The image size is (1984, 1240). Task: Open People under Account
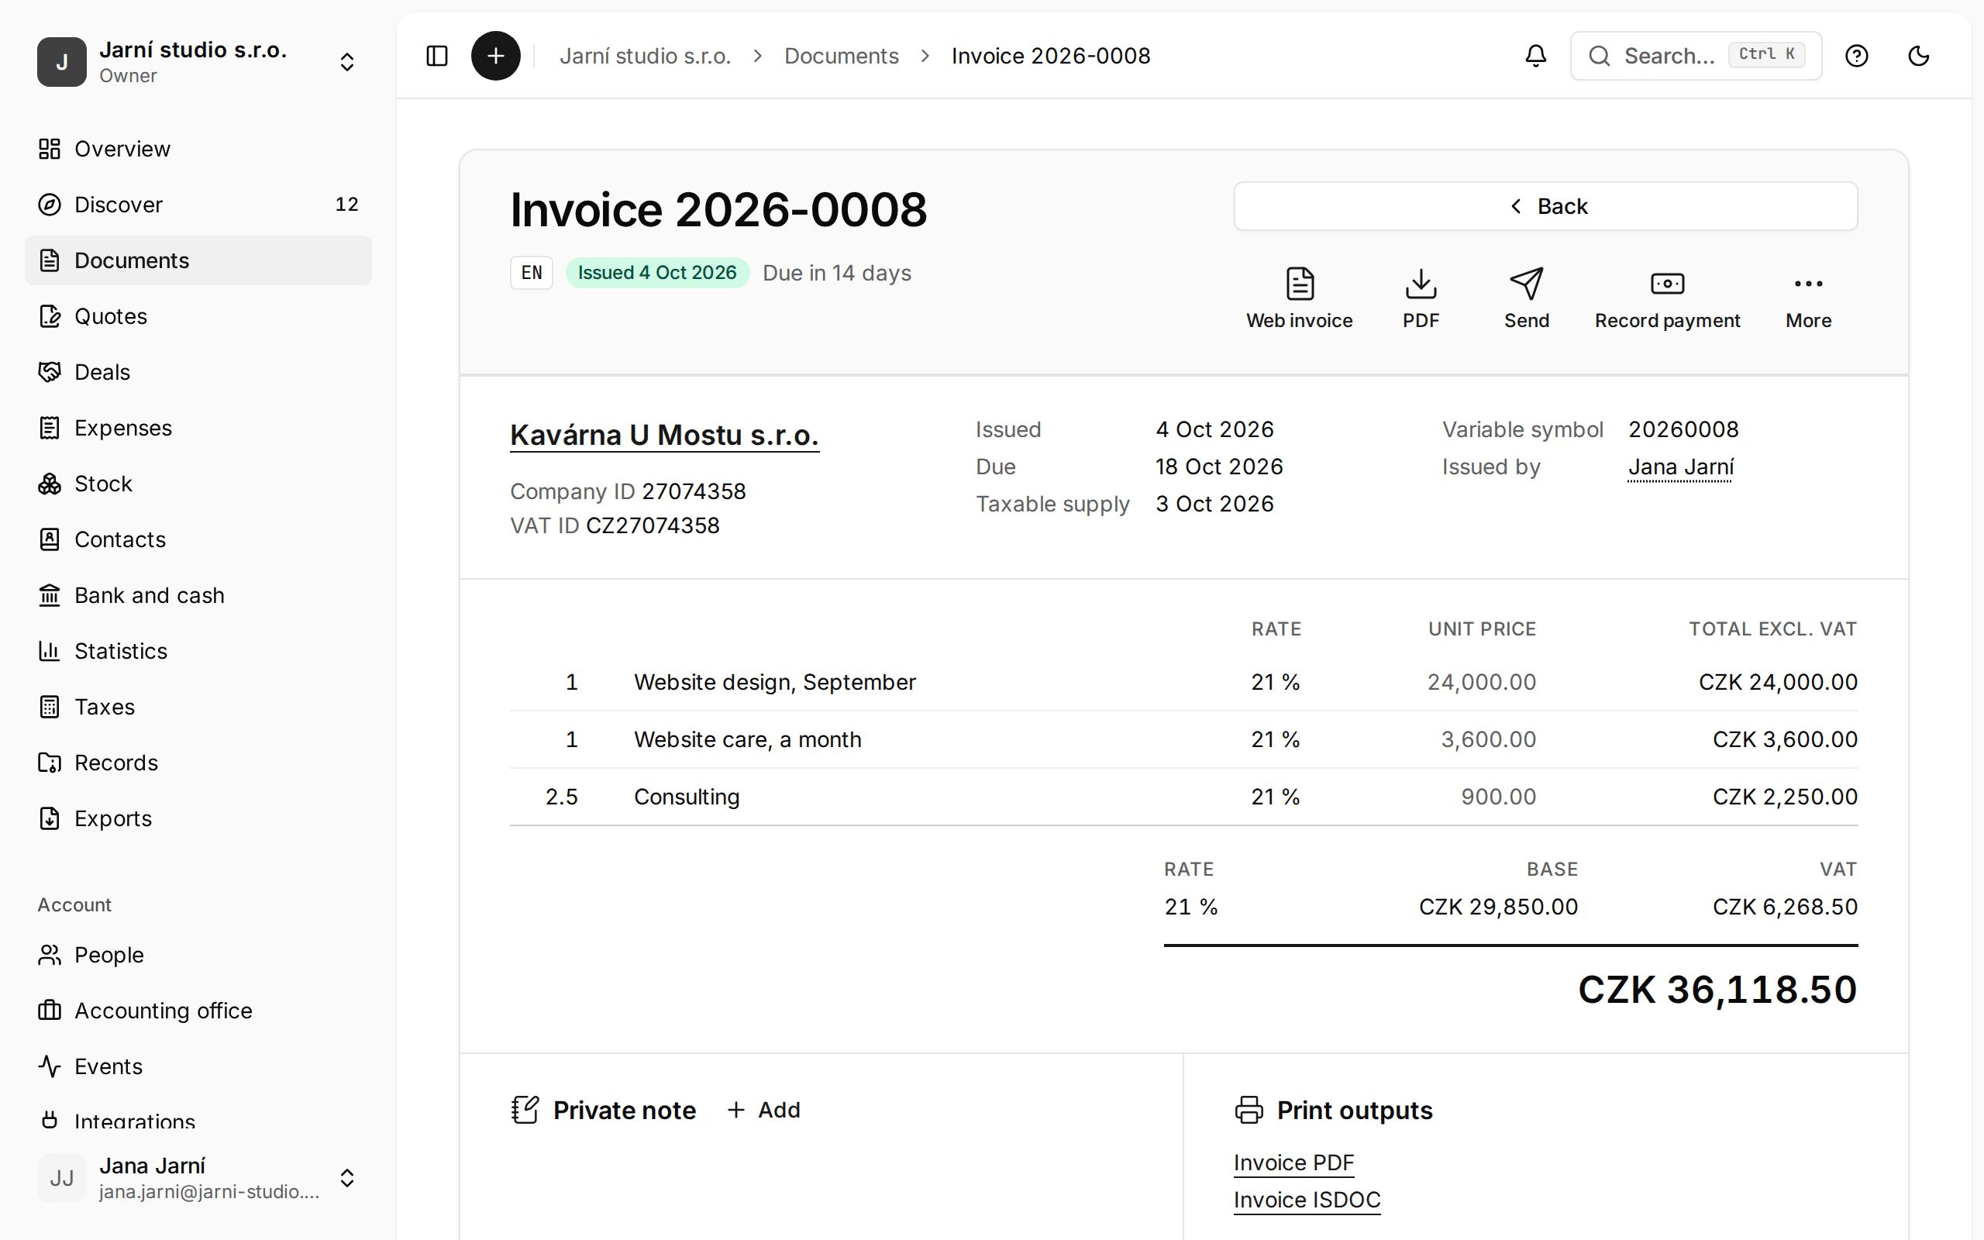pos(198,955)
